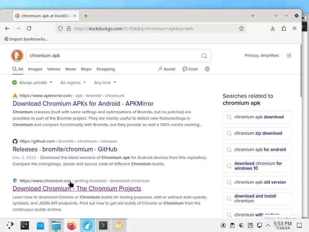Click the site security padlock icon

(69, 29)
